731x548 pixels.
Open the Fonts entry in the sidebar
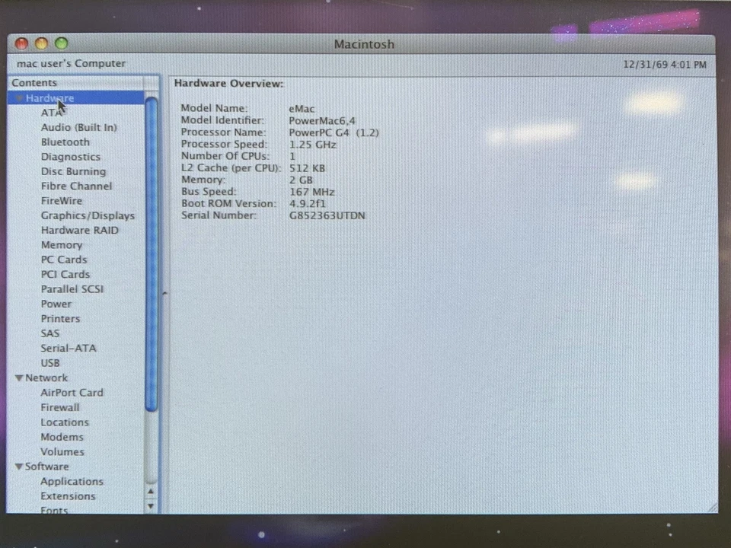click(x=54, y=509)
